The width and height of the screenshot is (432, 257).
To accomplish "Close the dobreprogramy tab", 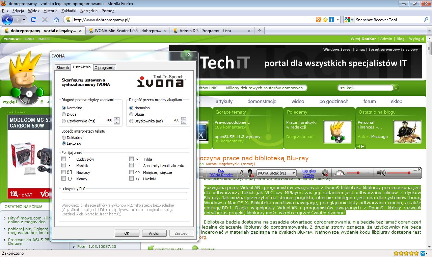I will point(80,30).
